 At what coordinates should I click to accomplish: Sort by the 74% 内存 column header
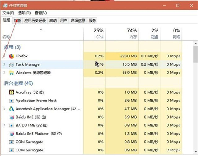click(x=122, y=34)
